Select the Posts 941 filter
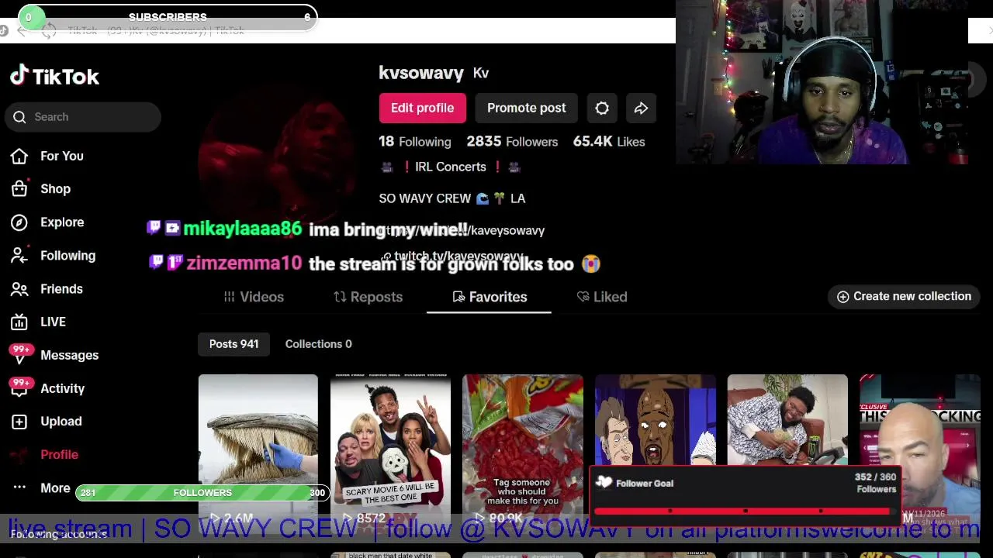 (234, 344)
